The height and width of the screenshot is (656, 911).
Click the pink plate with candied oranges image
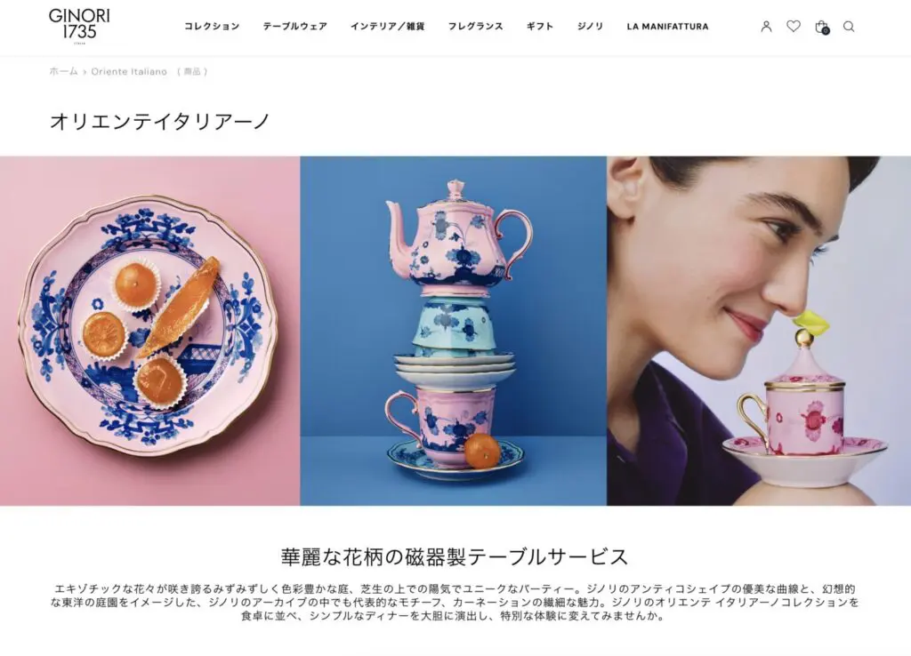click(x=149, y=331)
